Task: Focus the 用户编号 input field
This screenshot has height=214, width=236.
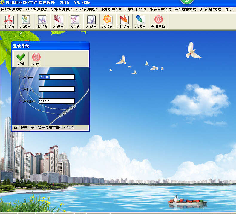Action: click(x=56, y=77)
